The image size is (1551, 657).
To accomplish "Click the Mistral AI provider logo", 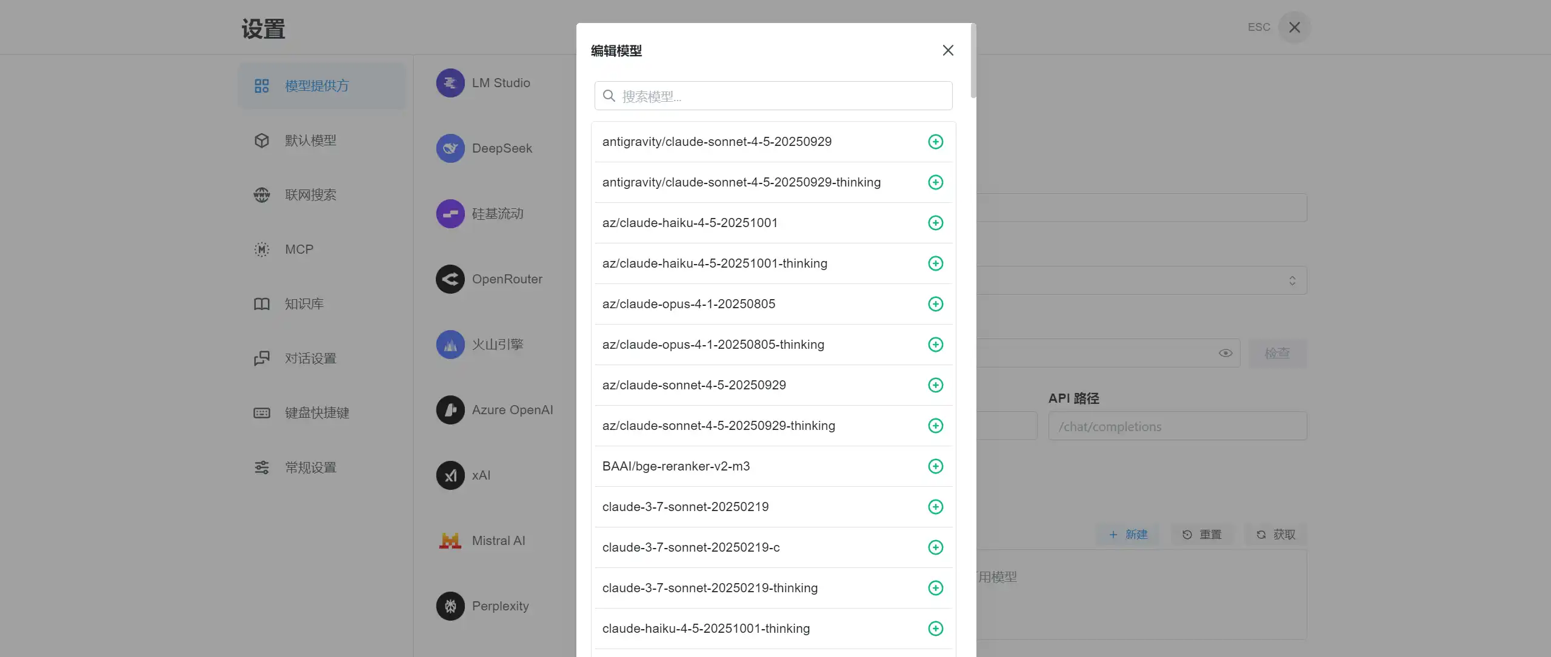I will (450, 541).
